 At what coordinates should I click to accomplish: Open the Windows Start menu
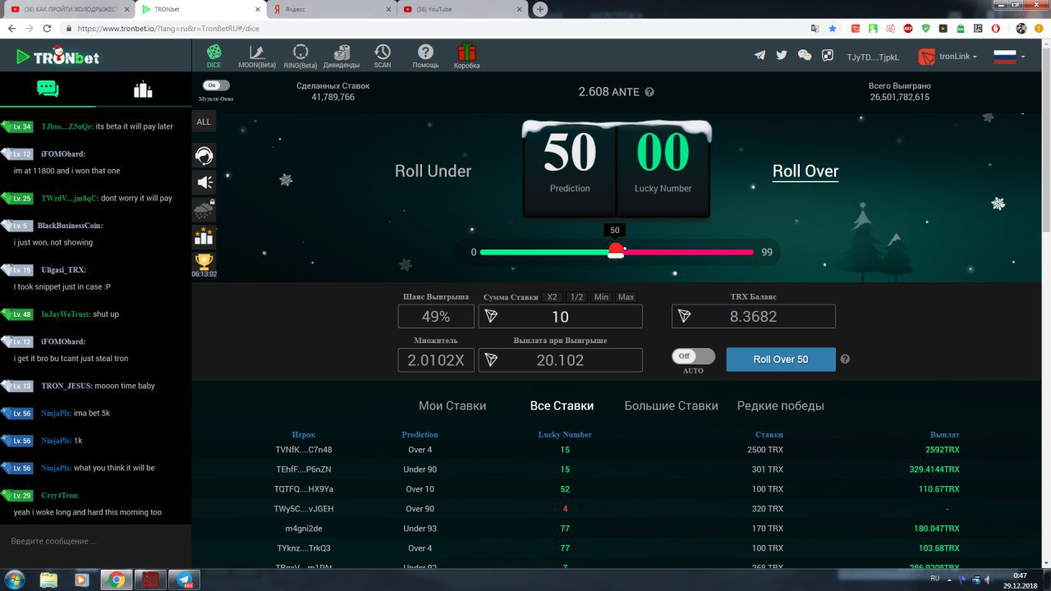pos(15,580)
